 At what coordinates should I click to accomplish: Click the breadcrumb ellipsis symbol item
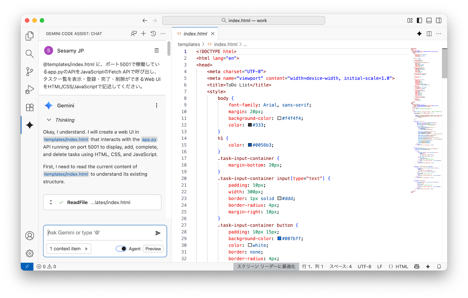coord(245,44)
